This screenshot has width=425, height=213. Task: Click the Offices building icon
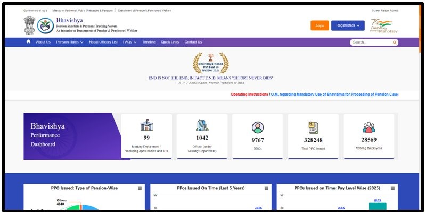pos(202,125)
